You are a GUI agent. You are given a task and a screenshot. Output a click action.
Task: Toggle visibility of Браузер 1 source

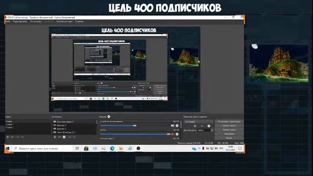pos(54,129)
